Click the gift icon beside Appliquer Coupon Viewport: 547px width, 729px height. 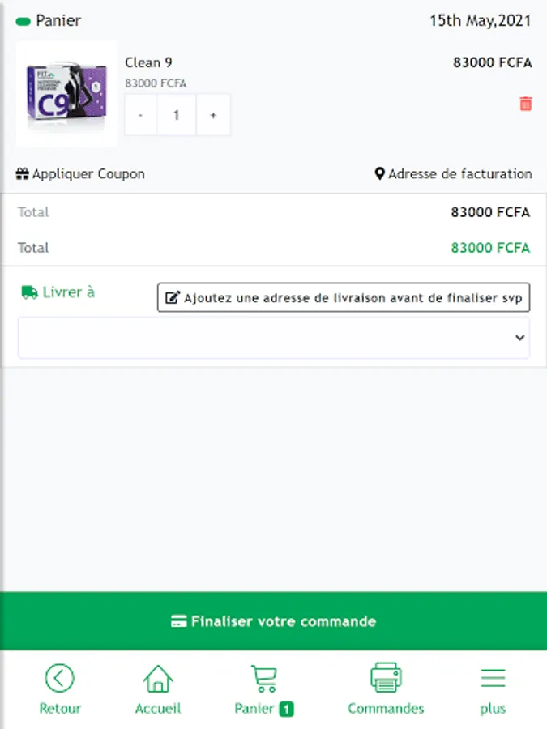tap(23, 174)
